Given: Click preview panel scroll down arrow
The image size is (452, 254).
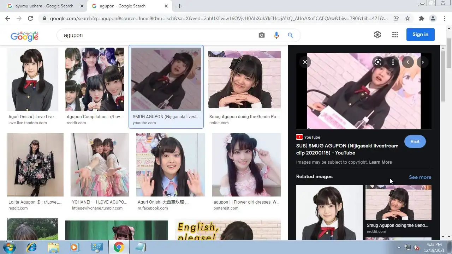Looking at the screenshot, I should (x=443, y=237).
